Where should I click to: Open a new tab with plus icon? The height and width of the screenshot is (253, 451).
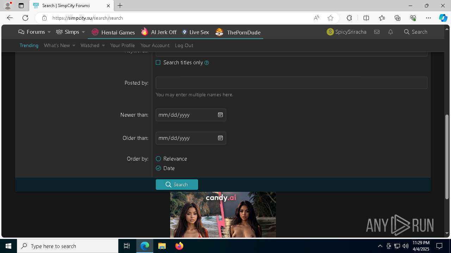pos(120,6)
